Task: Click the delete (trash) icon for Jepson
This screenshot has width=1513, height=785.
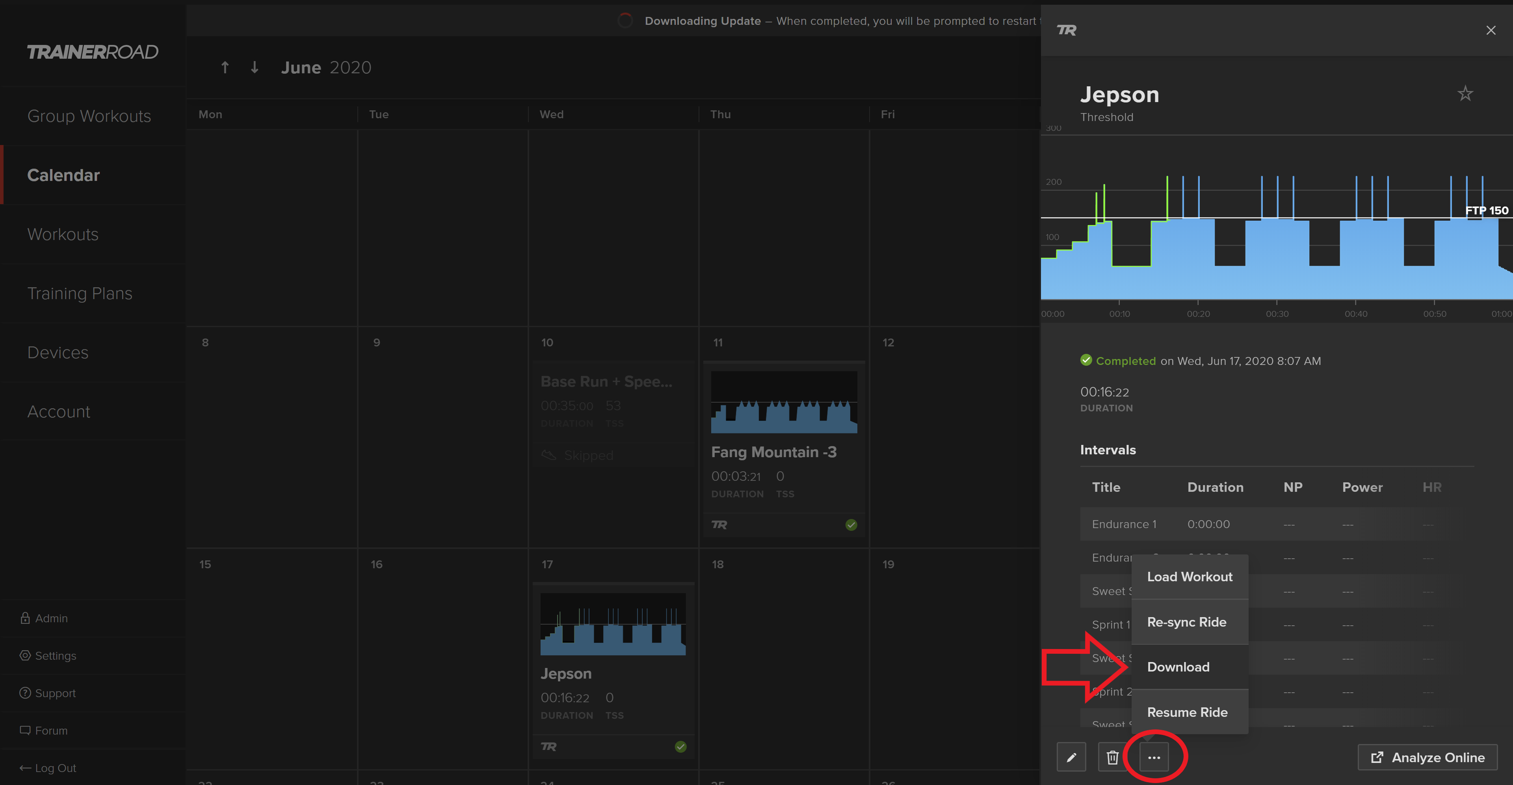Action: pyautogui.click(x=1112, y=757)
